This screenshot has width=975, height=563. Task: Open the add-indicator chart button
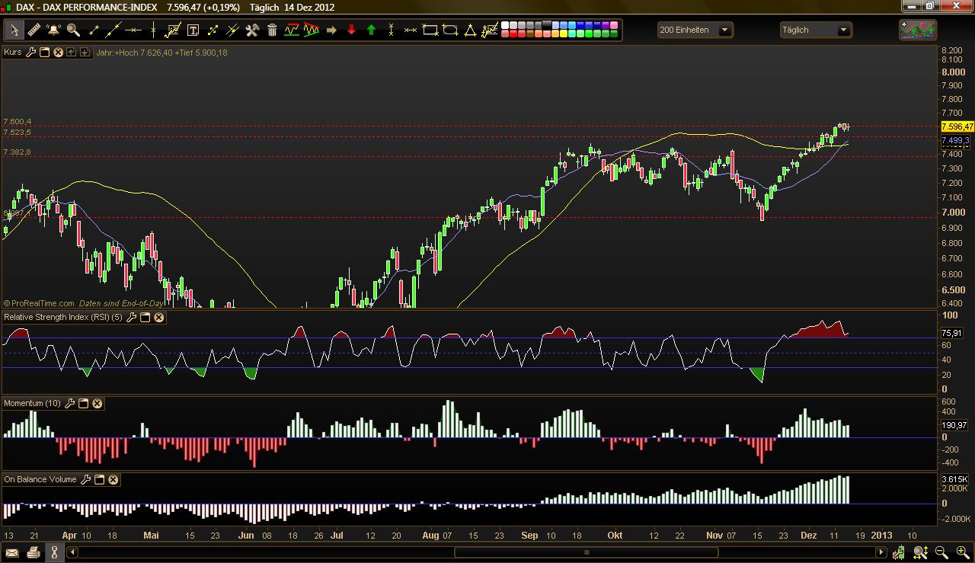[x=918, y=30]
